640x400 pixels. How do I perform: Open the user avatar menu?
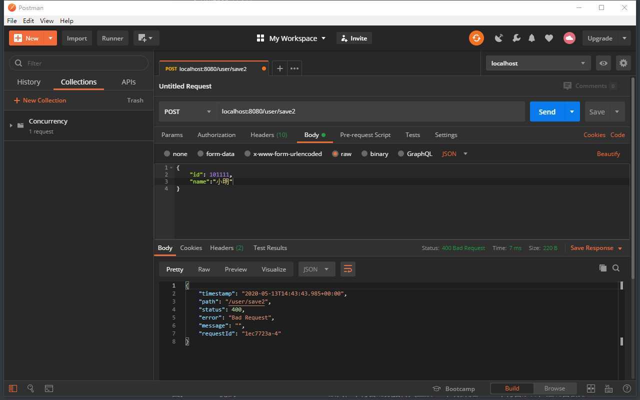click(x=569, y=38)
